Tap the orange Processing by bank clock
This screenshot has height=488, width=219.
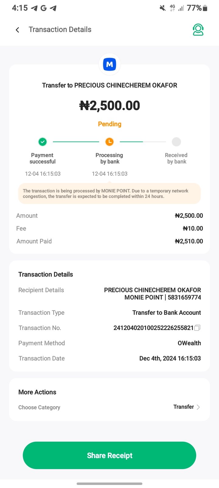[109, 142]
